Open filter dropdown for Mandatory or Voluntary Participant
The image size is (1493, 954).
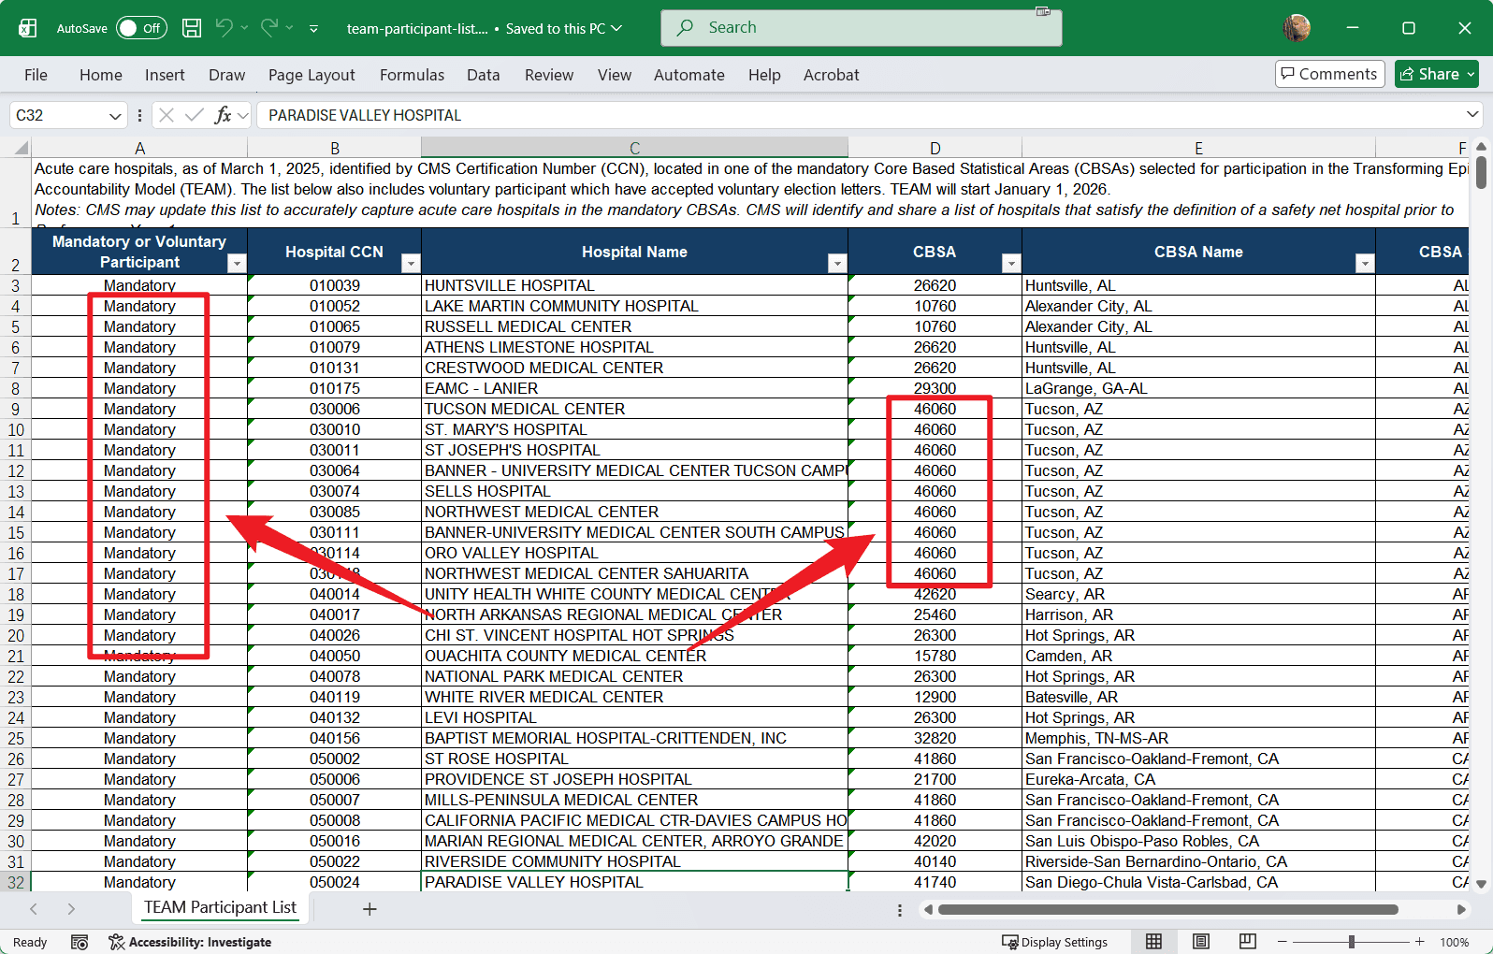[237, 264]
